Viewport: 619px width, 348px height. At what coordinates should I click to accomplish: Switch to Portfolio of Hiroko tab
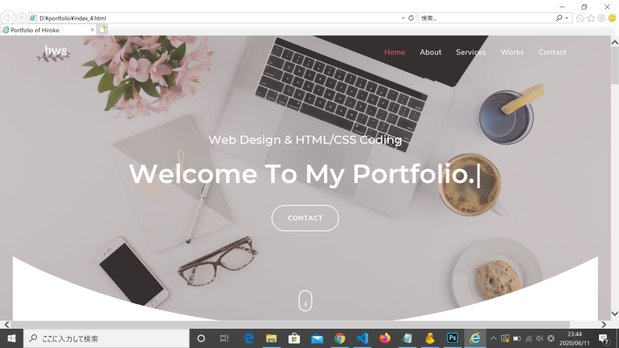click(48, 30)
